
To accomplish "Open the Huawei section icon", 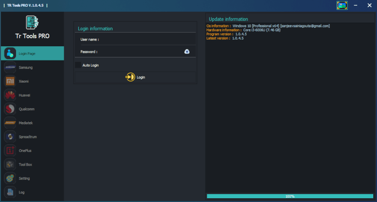I will 10,95.
